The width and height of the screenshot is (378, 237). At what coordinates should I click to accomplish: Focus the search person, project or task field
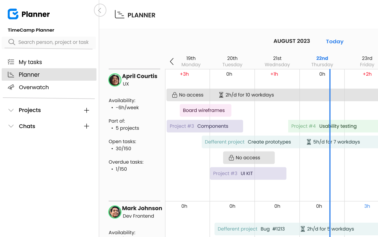(x=54, y=42)
